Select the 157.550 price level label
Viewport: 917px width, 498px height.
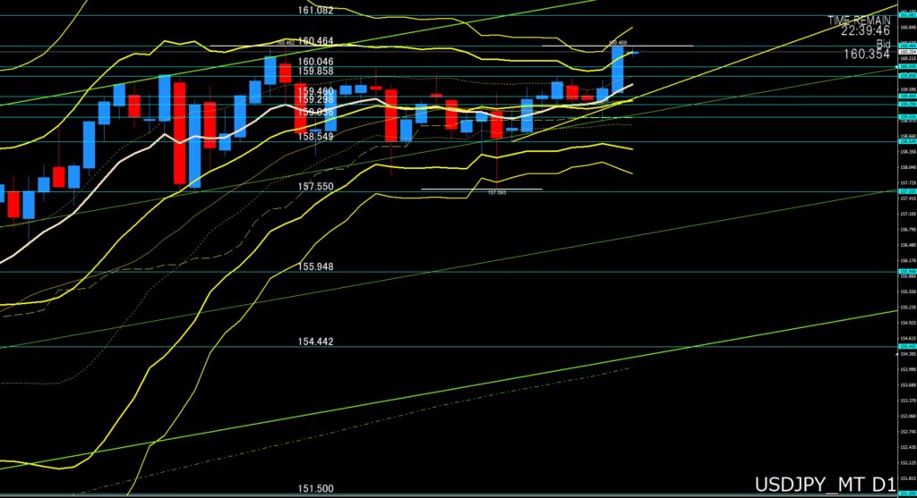[314, 186]
